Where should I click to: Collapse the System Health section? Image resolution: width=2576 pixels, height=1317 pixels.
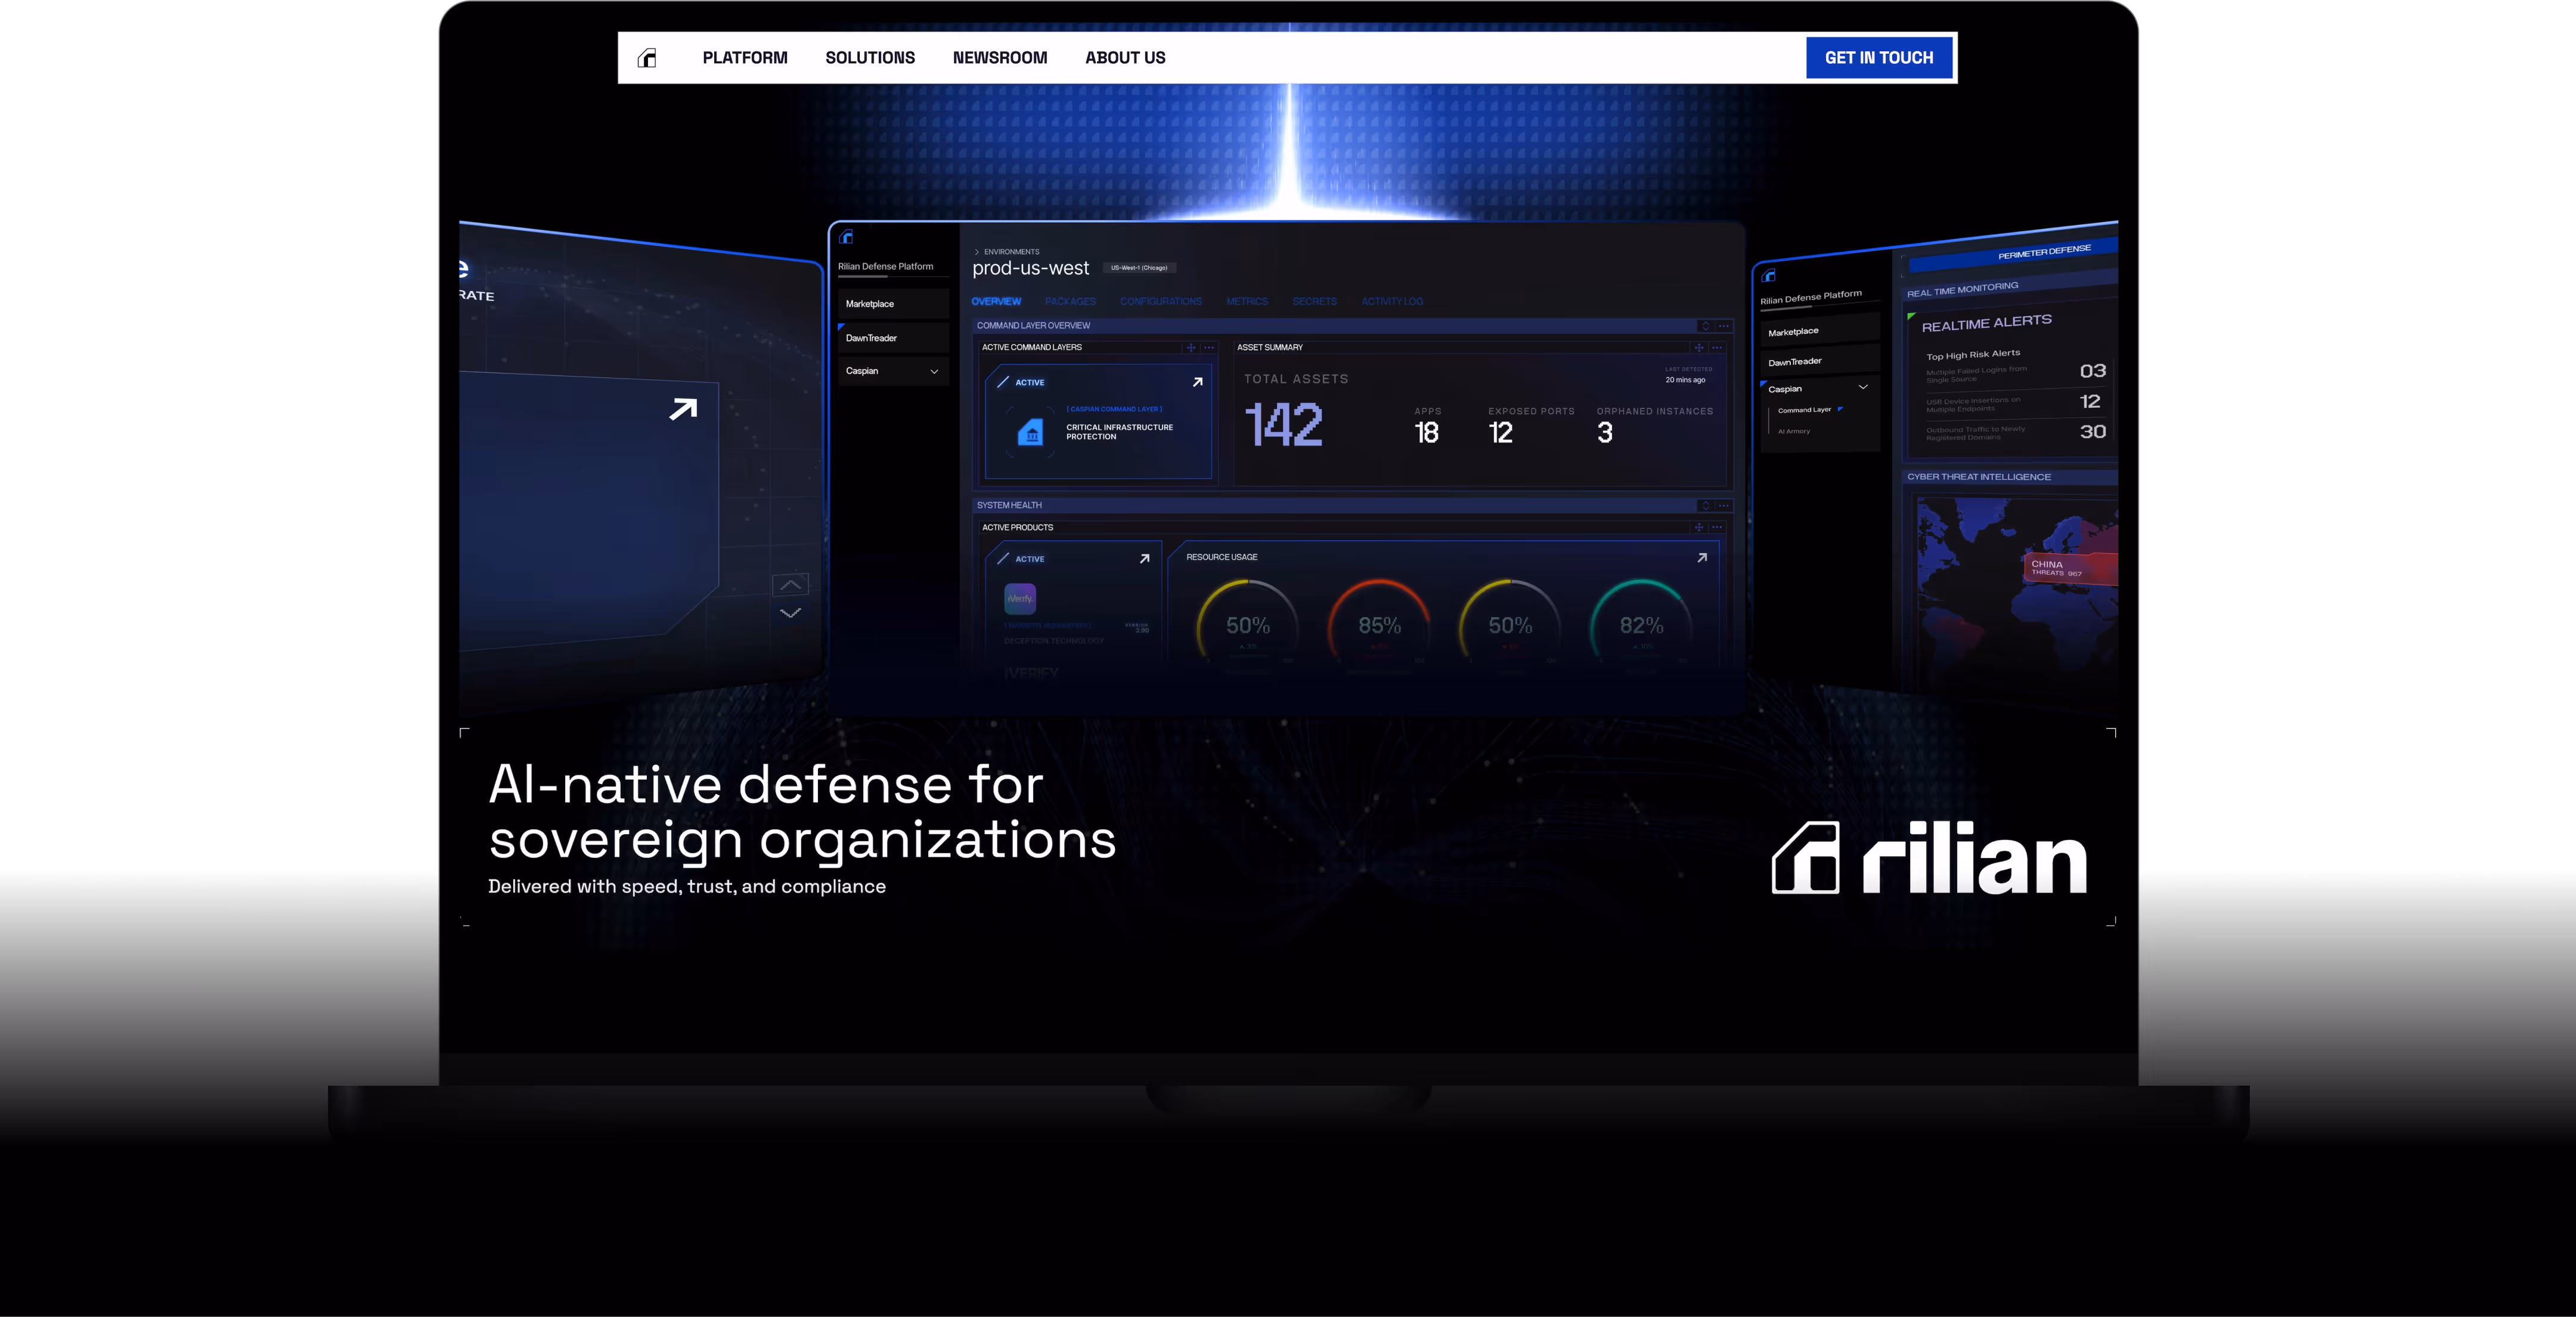click(x=1705, y=506)
